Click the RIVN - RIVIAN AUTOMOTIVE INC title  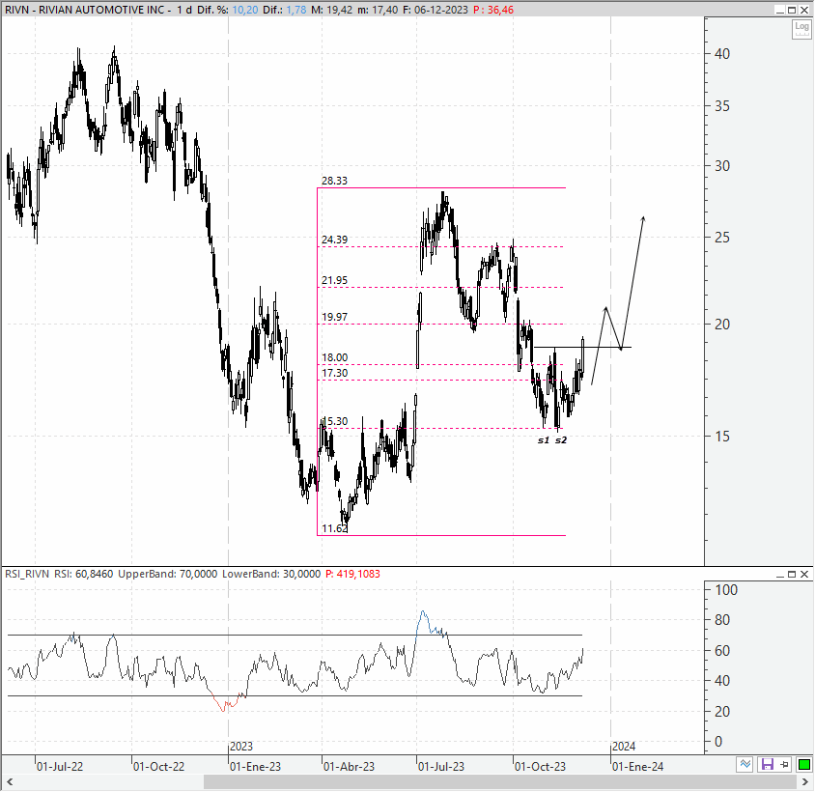[85, 10]
